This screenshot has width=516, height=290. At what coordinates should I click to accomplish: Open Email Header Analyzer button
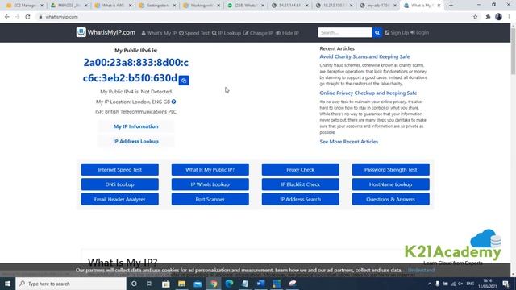pos(120,199)
